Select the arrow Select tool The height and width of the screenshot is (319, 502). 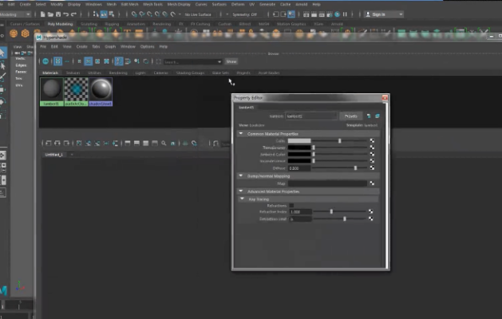pos(3,53)
